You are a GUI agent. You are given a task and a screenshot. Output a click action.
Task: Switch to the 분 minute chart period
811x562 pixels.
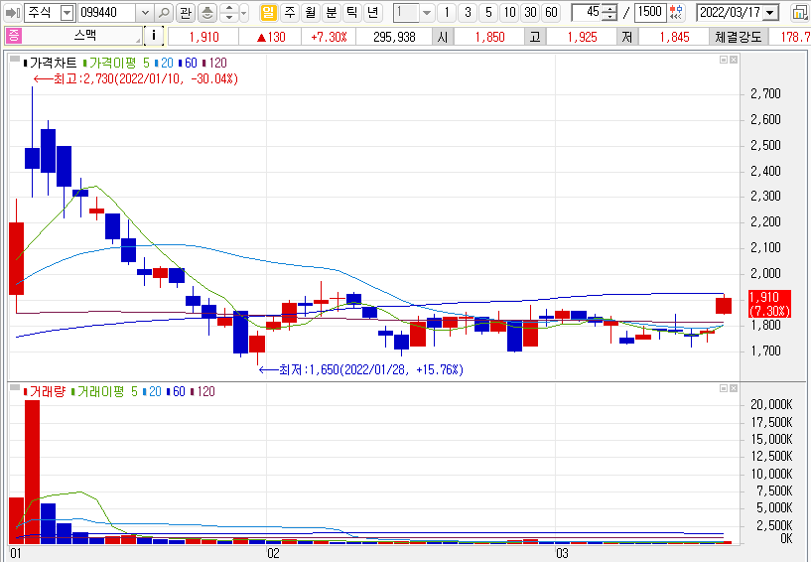[331, 13]
